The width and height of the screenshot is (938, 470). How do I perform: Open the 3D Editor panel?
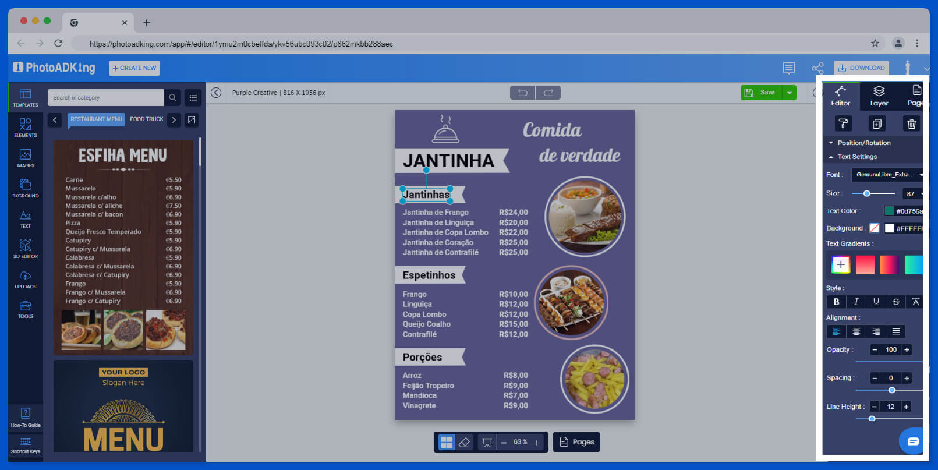(25, 249)
